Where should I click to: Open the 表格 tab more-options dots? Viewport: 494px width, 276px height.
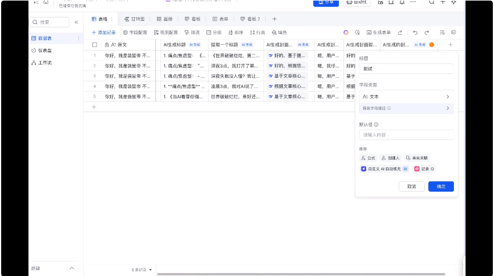tap(112, 19)
